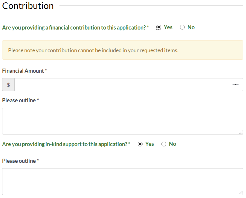246x198 pixels.
Task: Click the Contribution section heading
Action: coord(28,6)
